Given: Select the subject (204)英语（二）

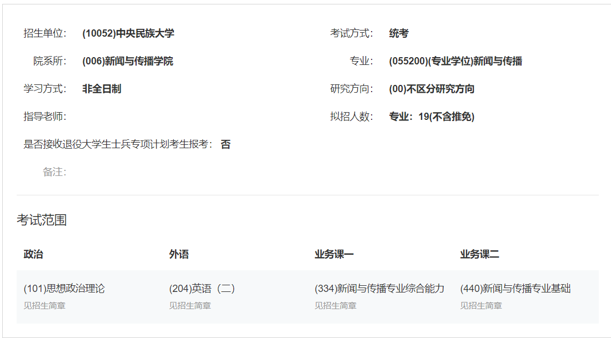Looking at the screenshot, I should click(202, 289).
